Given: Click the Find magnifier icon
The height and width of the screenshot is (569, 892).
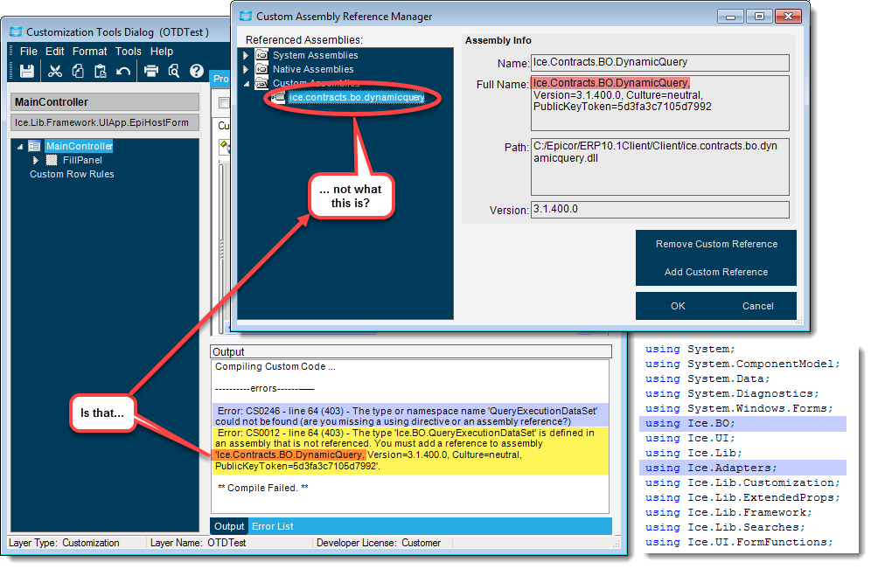Looking at the screenshot, I should pos(174,71).
